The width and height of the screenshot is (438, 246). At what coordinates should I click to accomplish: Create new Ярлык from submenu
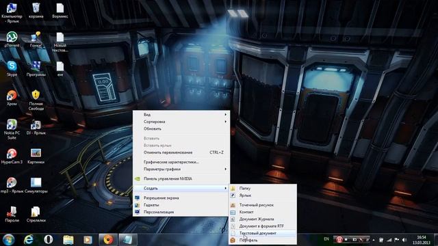pos(263,195)
